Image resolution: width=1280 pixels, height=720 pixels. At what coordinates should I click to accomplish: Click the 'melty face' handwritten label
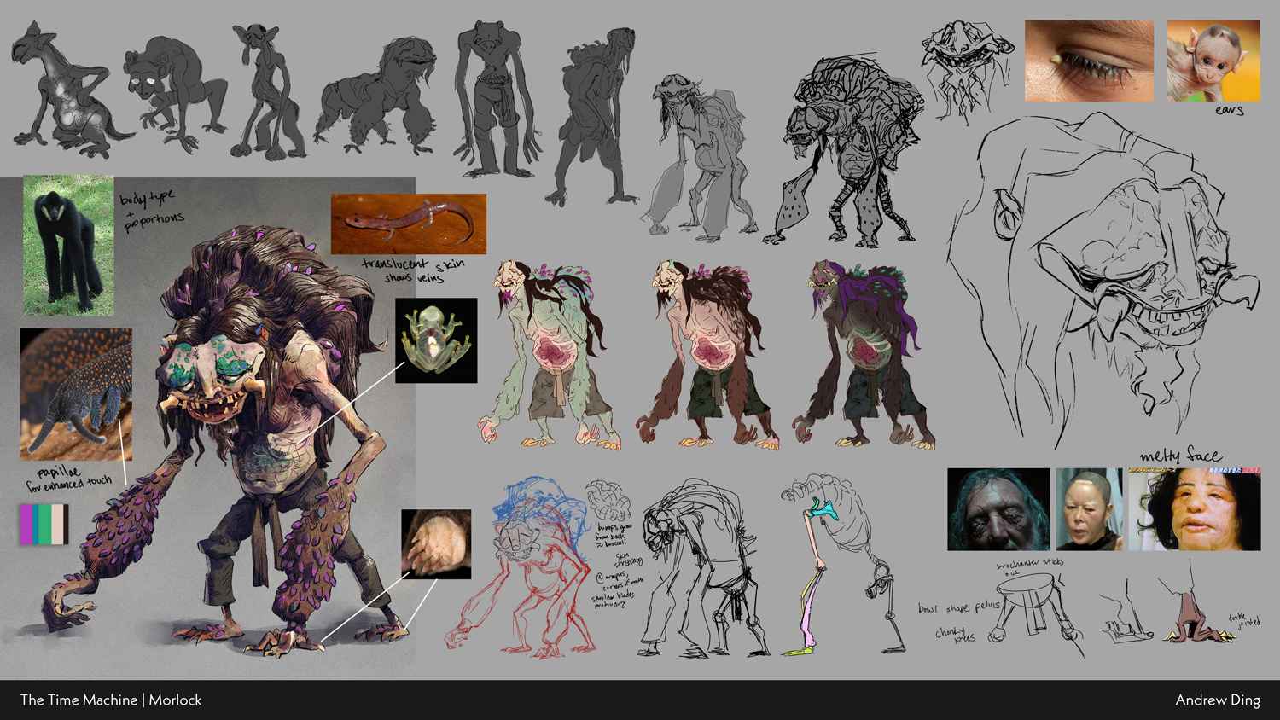pos(1180,456)
